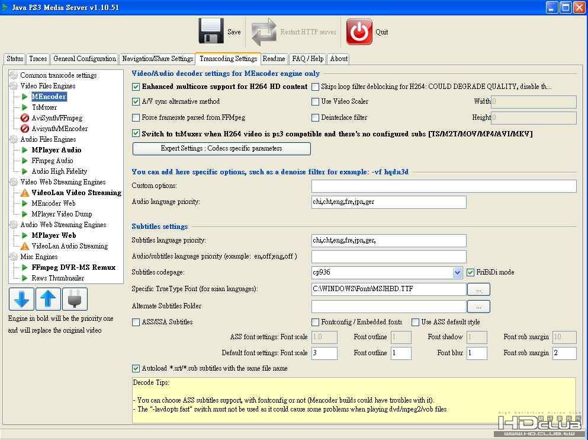
Task: Enable Force framerate parsed from FFMpeg
Action: tap(136, 117)
